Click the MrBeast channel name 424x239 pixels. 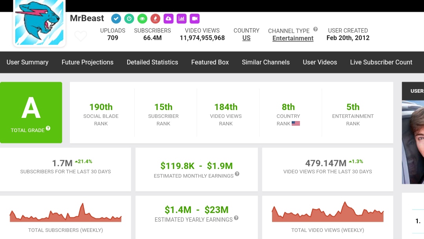[87, 18]
